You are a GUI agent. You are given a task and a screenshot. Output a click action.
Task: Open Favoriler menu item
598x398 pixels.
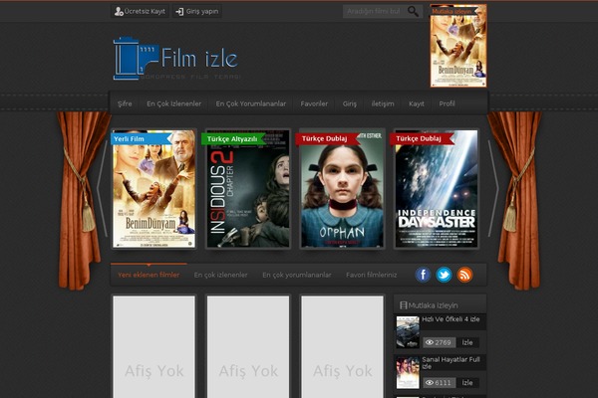coord(314,103)
